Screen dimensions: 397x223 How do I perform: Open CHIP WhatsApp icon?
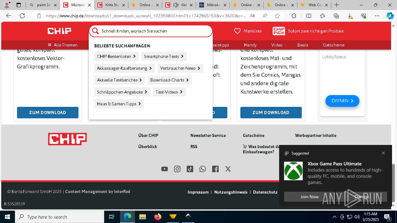click(203, 169)
